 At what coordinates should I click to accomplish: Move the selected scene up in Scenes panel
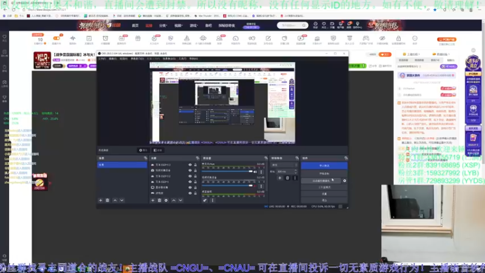click(x=115, y=200)
